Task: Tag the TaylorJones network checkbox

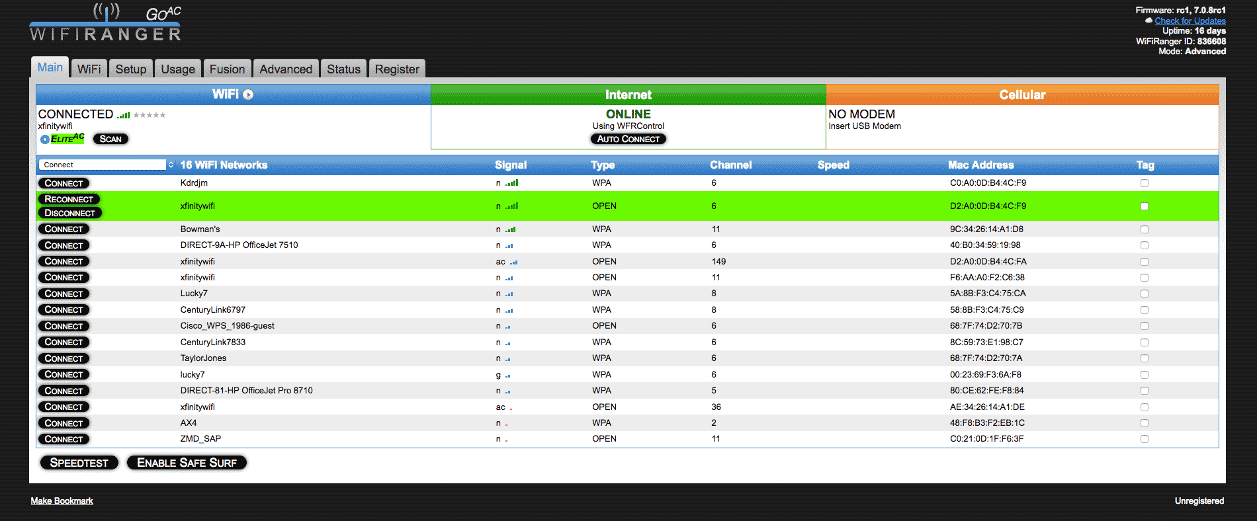Action: 1145,358
